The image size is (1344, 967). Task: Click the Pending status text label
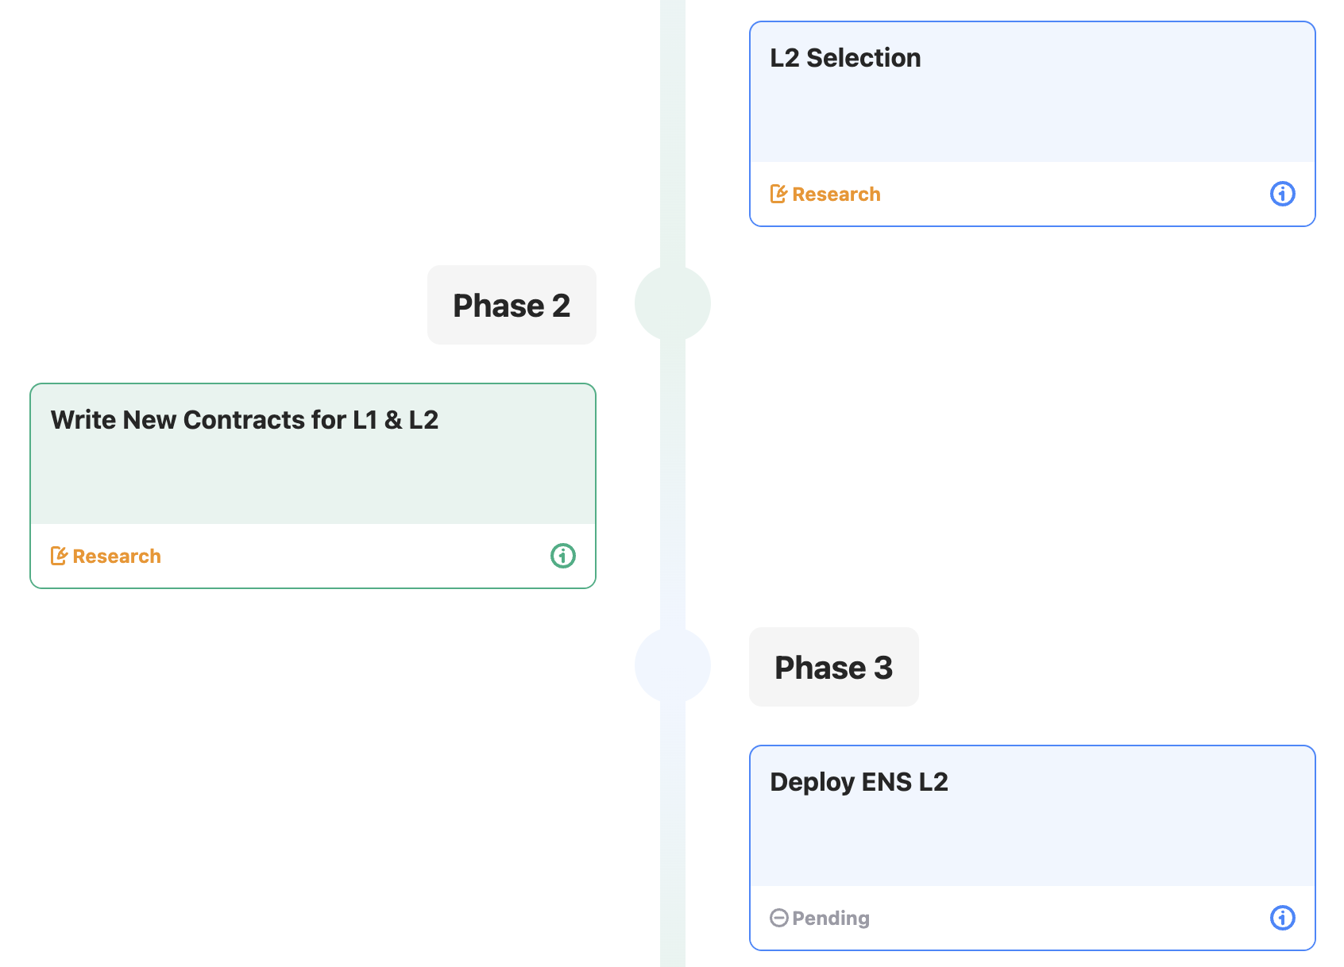(x=830, y=919)
